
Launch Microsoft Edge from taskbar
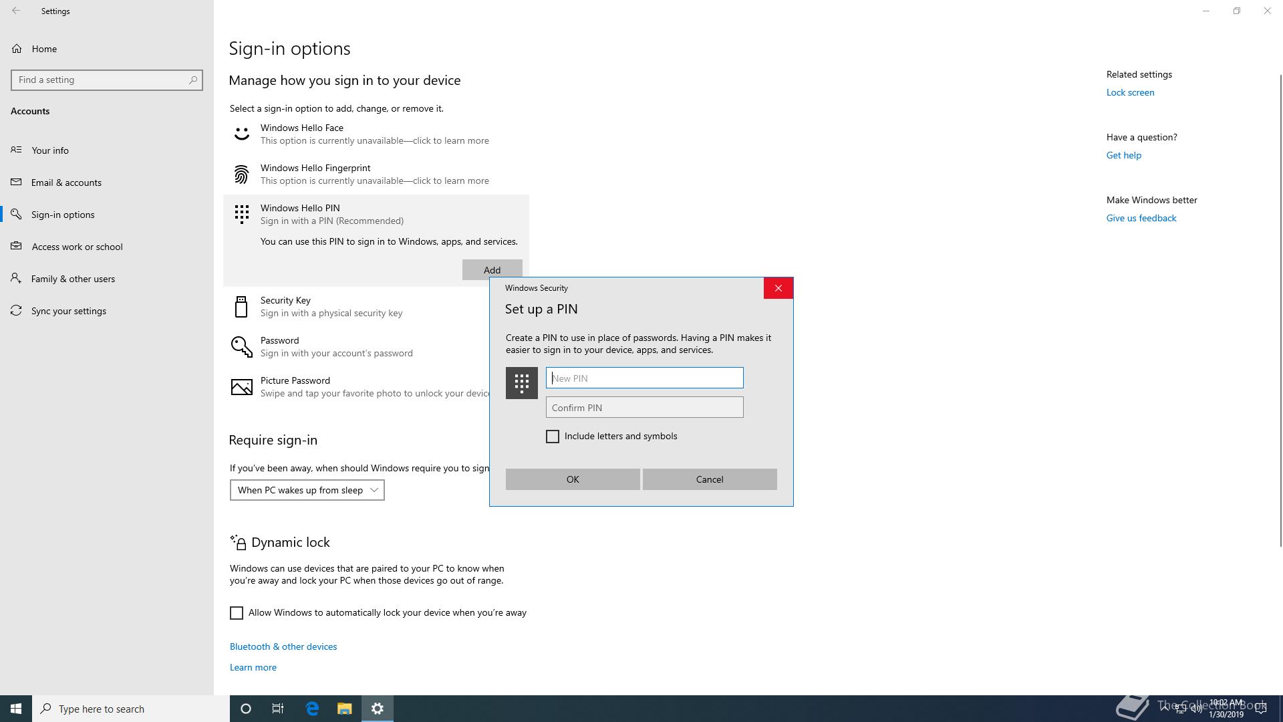point(312,709)
